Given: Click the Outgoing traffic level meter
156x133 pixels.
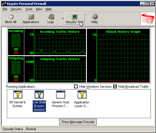Looking at the screenshot, I should (x=16, y=69).
